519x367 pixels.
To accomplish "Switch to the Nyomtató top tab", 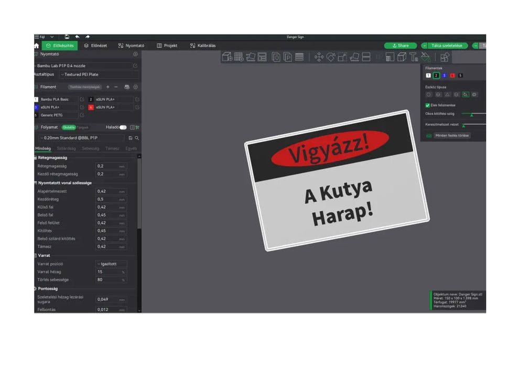I will (x=131, y=46).
